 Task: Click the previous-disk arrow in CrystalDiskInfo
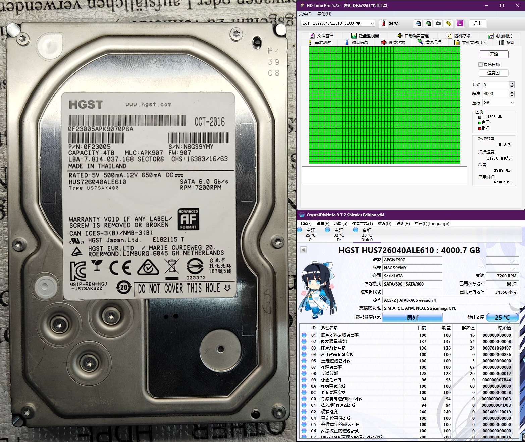tap(303, 250)
